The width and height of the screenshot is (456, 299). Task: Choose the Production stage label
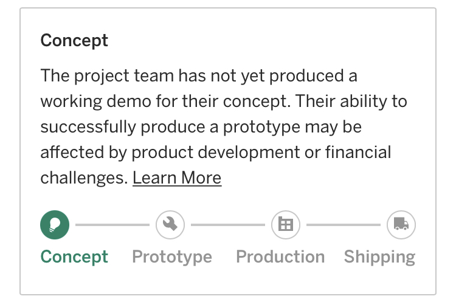[280, 256]
